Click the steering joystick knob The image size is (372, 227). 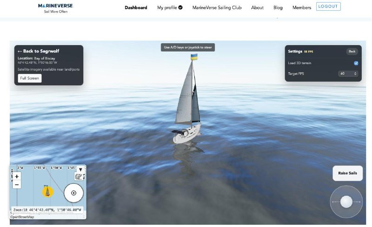pyautogui.click(x=346, y=202)
